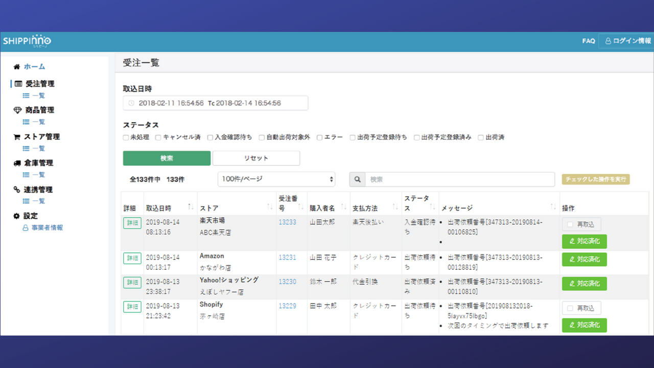Image resolution: width=654 pixels, height=368 pixels.
Task: Click the SHIPPINNO logo
Action: [x=27, y=41]
